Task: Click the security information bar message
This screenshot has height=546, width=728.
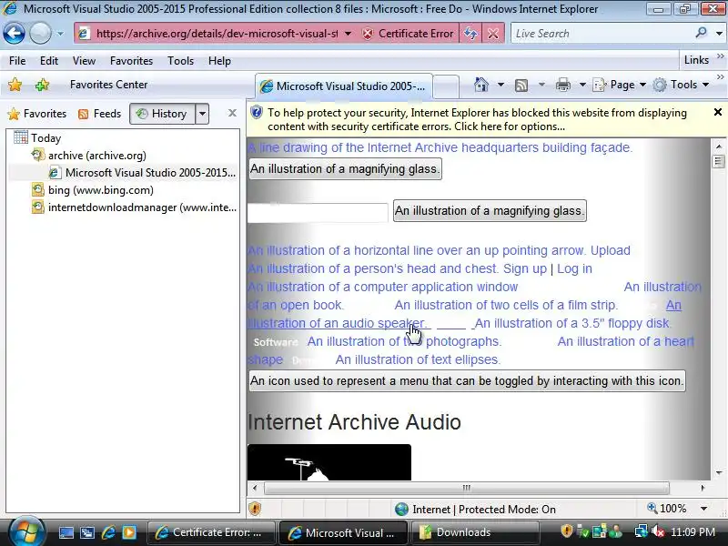Action: [477, 120]
